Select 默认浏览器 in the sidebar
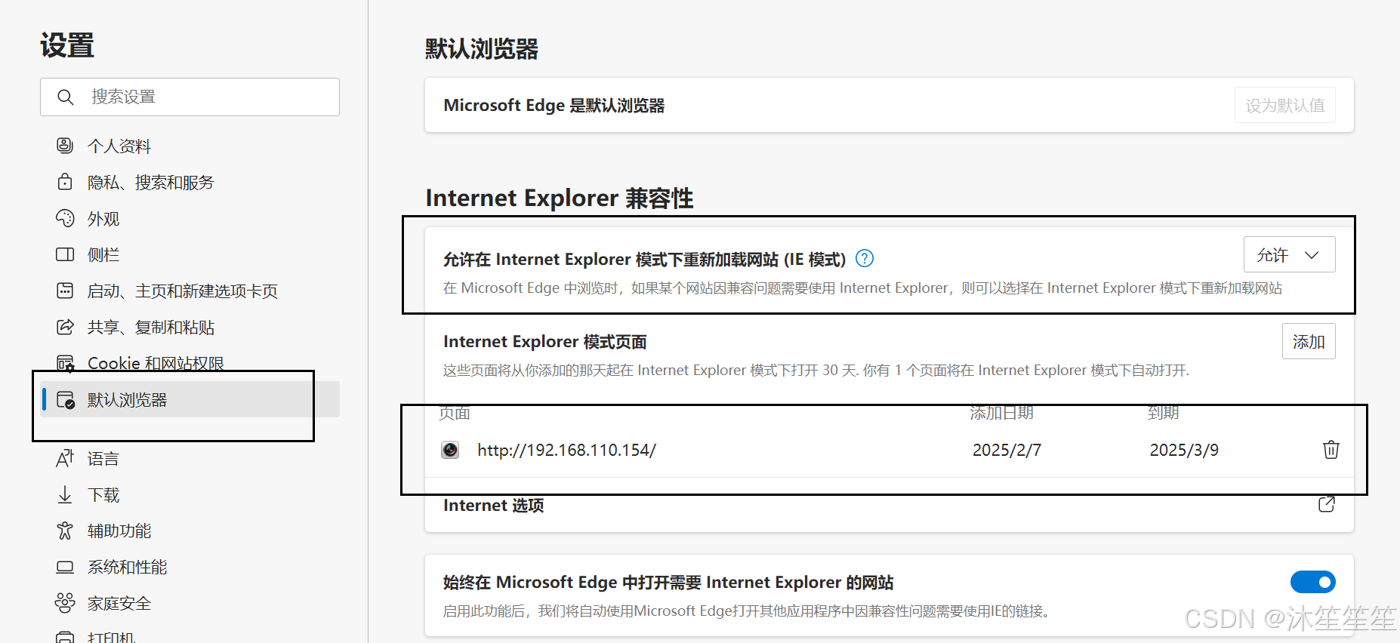This screenshot has width=1400, height=643. click(x=190, y=399)
